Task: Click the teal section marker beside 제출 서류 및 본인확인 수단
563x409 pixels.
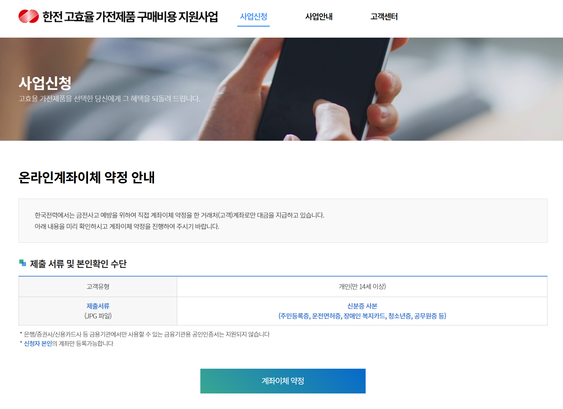Action: tap(22, 263)
